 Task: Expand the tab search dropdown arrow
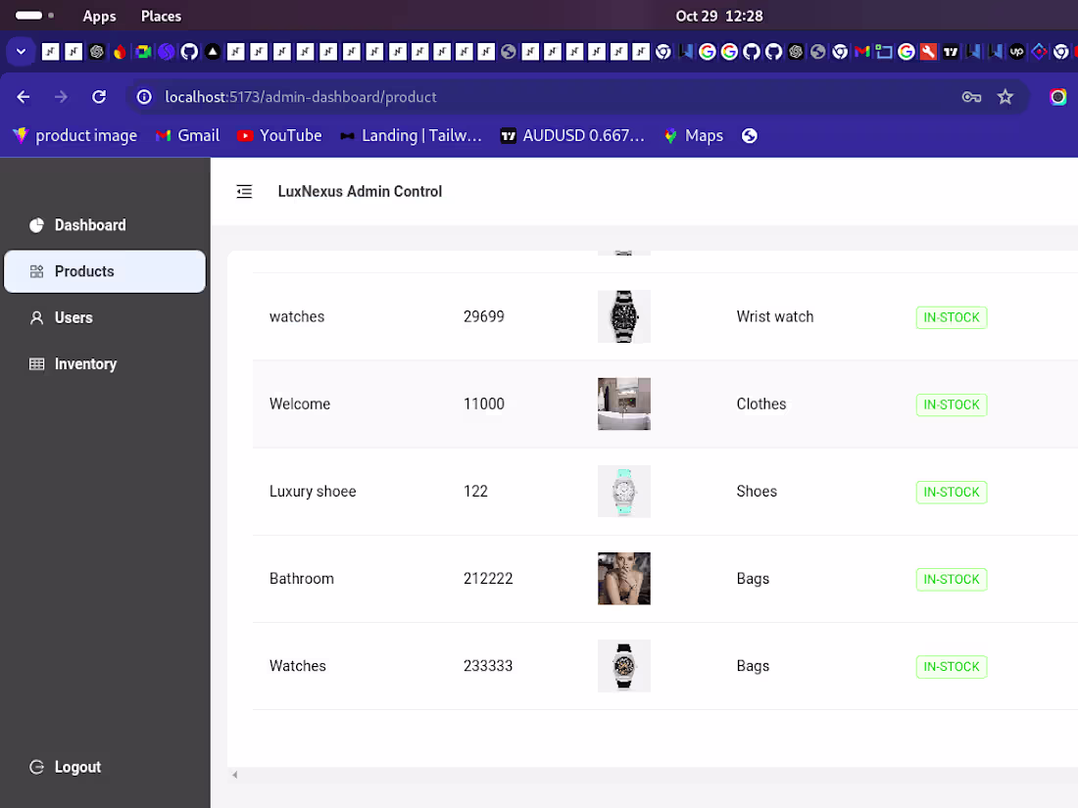(22, 52)
